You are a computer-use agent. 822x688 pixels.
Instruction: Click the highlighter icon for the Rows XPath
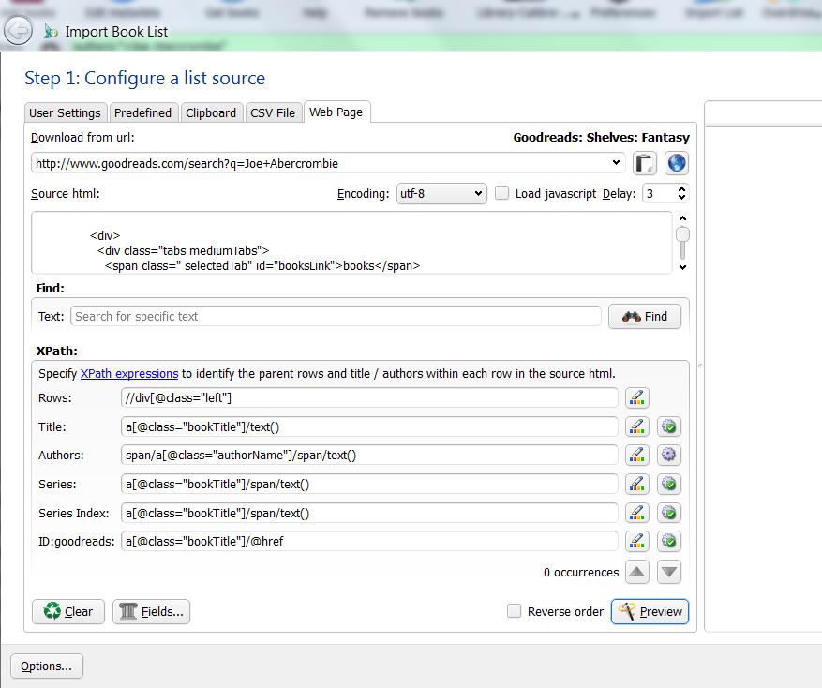(636, 397)
